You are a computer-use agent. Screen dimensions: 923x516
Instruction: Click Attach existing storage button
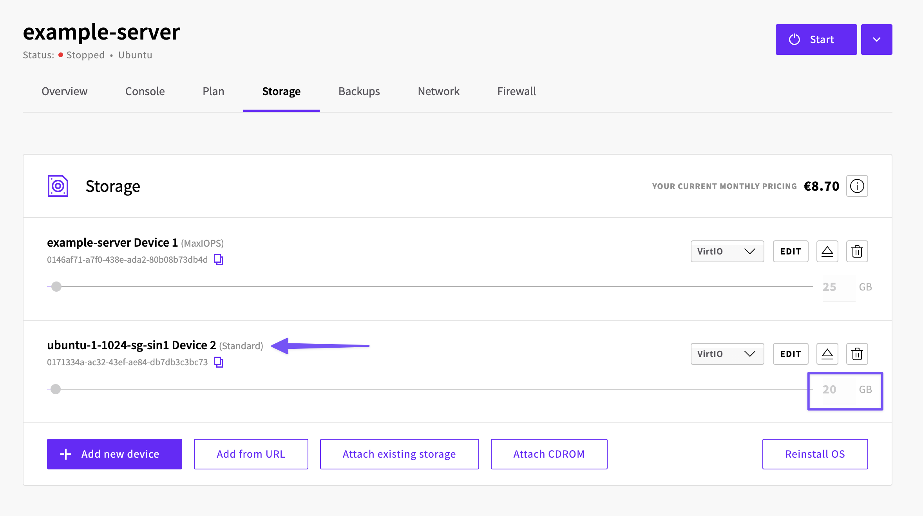pos(399,454)
